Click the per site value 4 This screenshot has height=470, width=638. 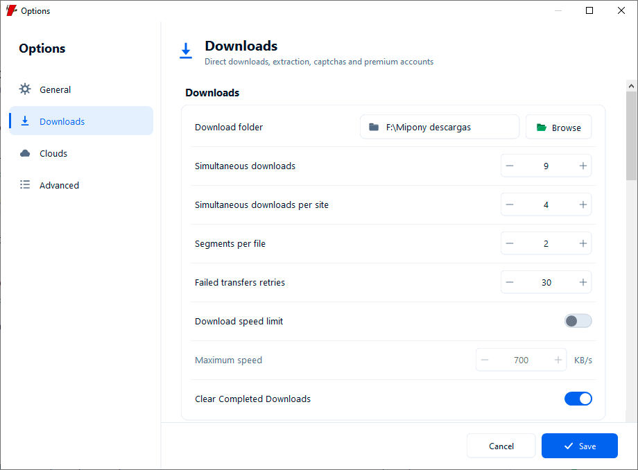coord(546,204)
